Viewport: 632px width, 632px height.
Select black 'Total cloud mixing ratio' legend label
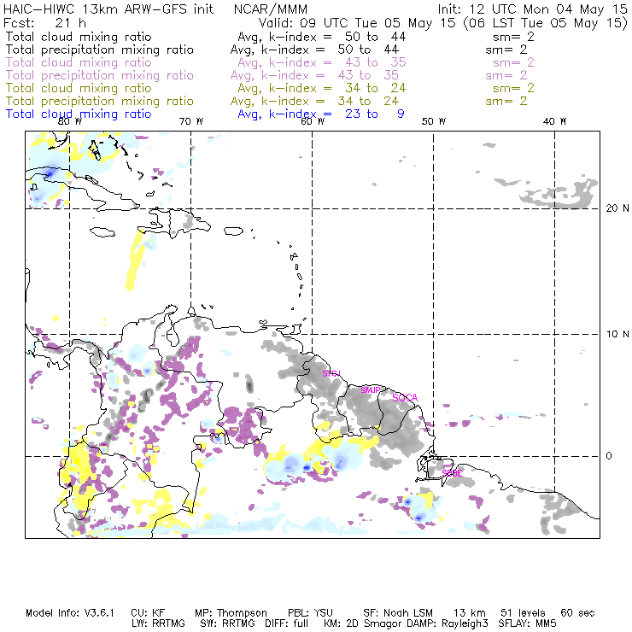[79, 37]
